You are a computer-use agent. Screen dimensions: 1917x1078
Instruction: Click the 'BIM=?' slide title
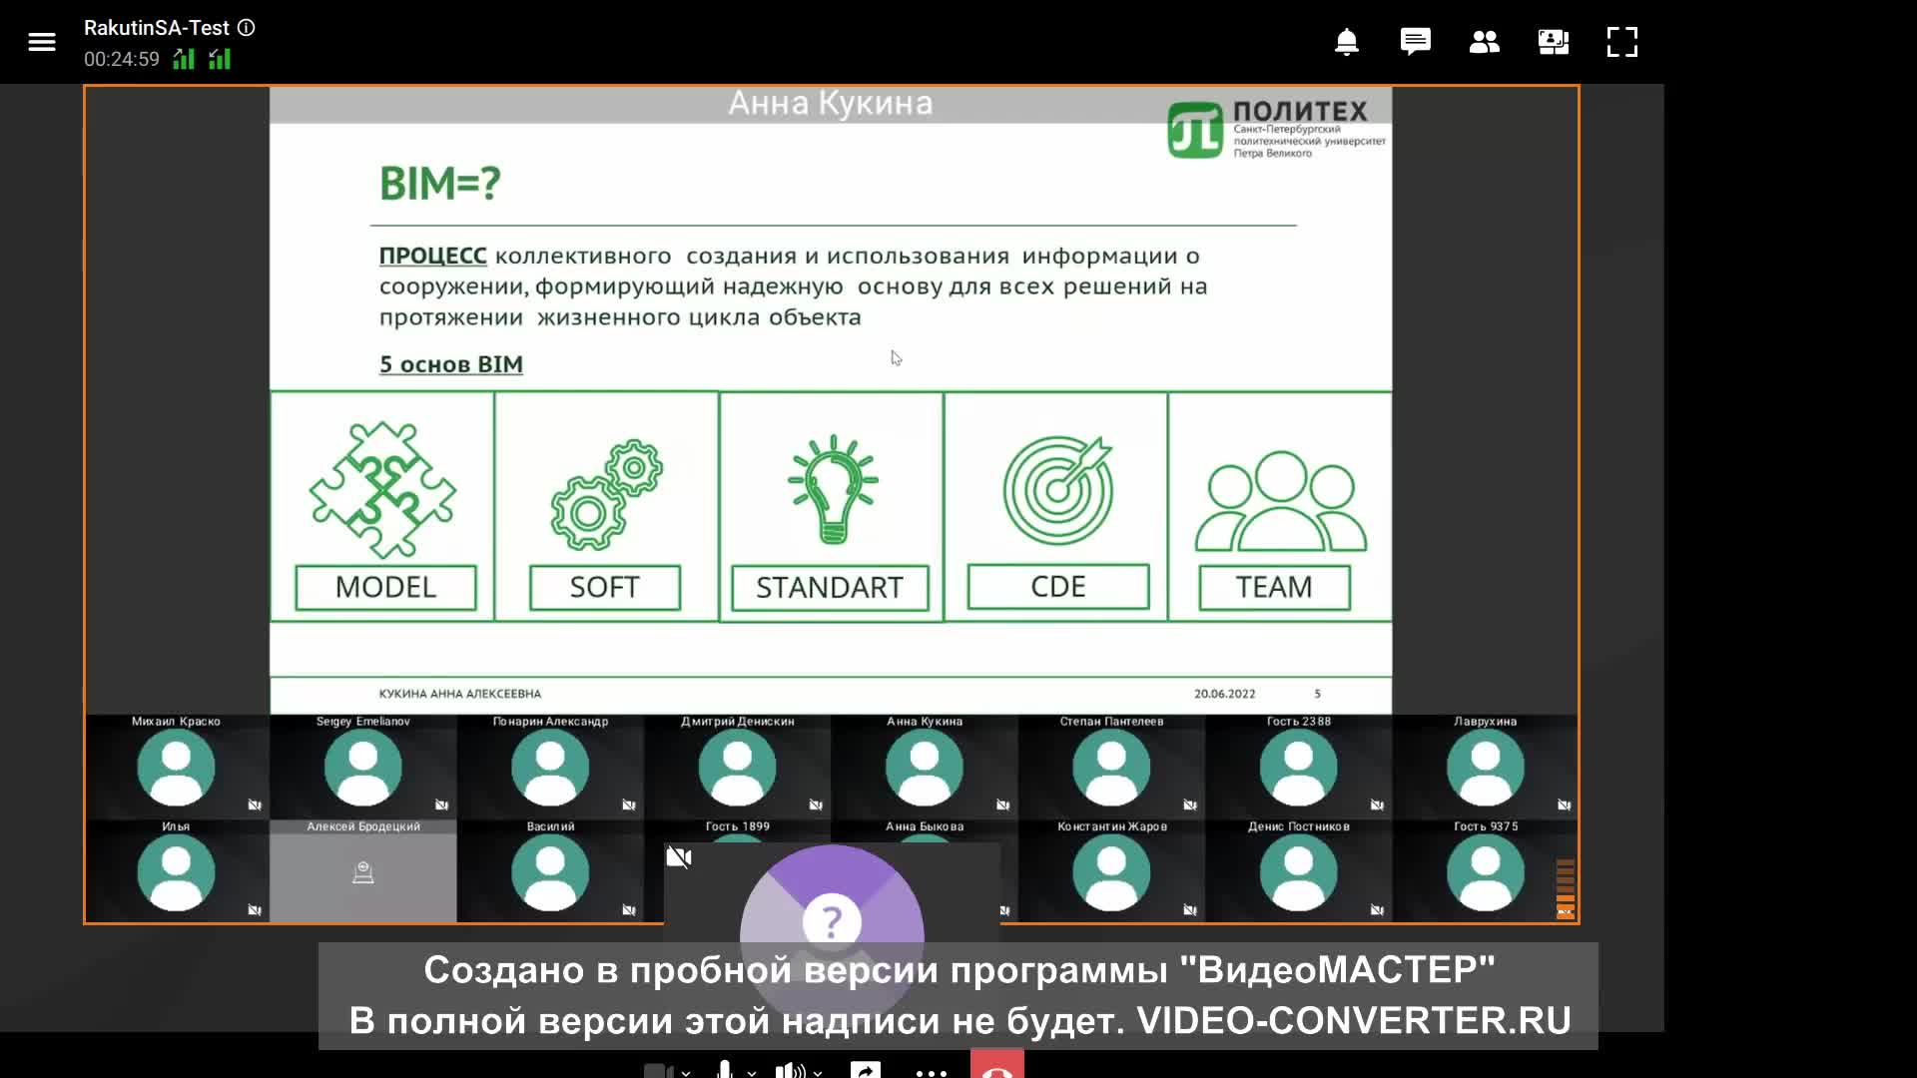[439, 184]
